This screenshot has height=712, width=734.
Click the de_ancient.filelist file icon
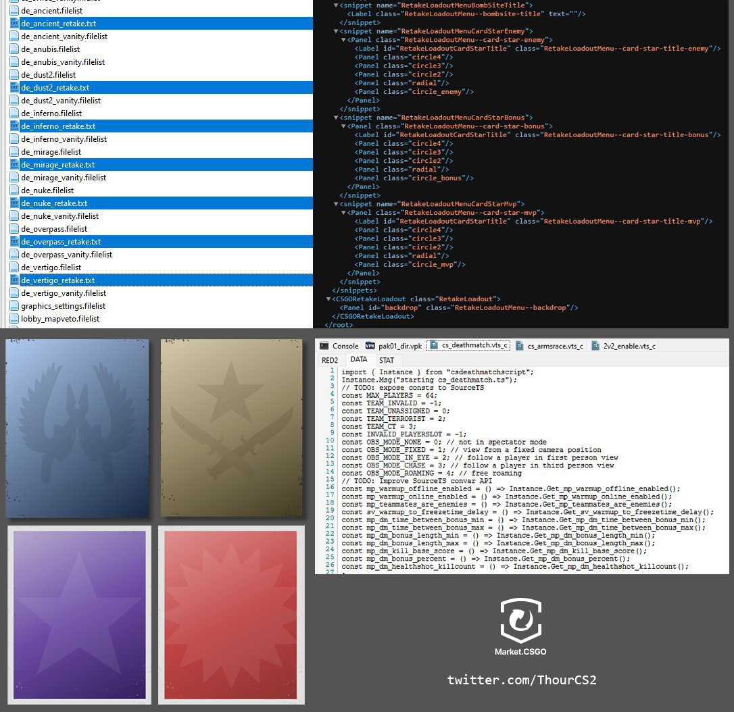14,10
